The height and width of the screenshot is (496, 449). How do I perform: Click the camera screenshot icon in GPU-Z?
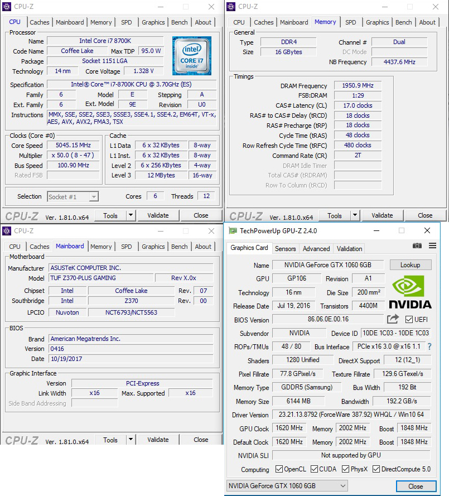tap(417, 245)
